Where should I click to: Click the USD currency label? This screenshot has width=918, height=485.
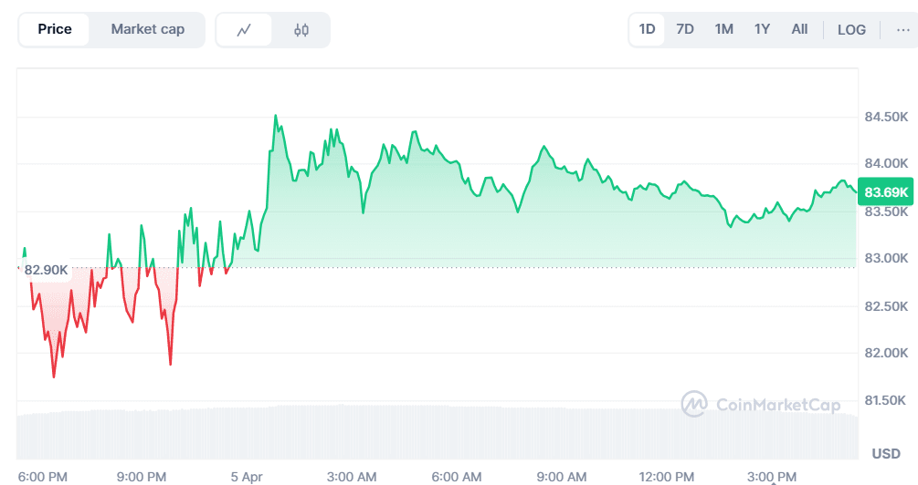pyautogui.click(x=886, y=453)
